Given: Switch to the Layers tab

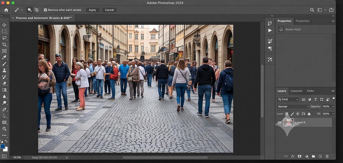Looking at the screenshot, I should tap(282, 91).
